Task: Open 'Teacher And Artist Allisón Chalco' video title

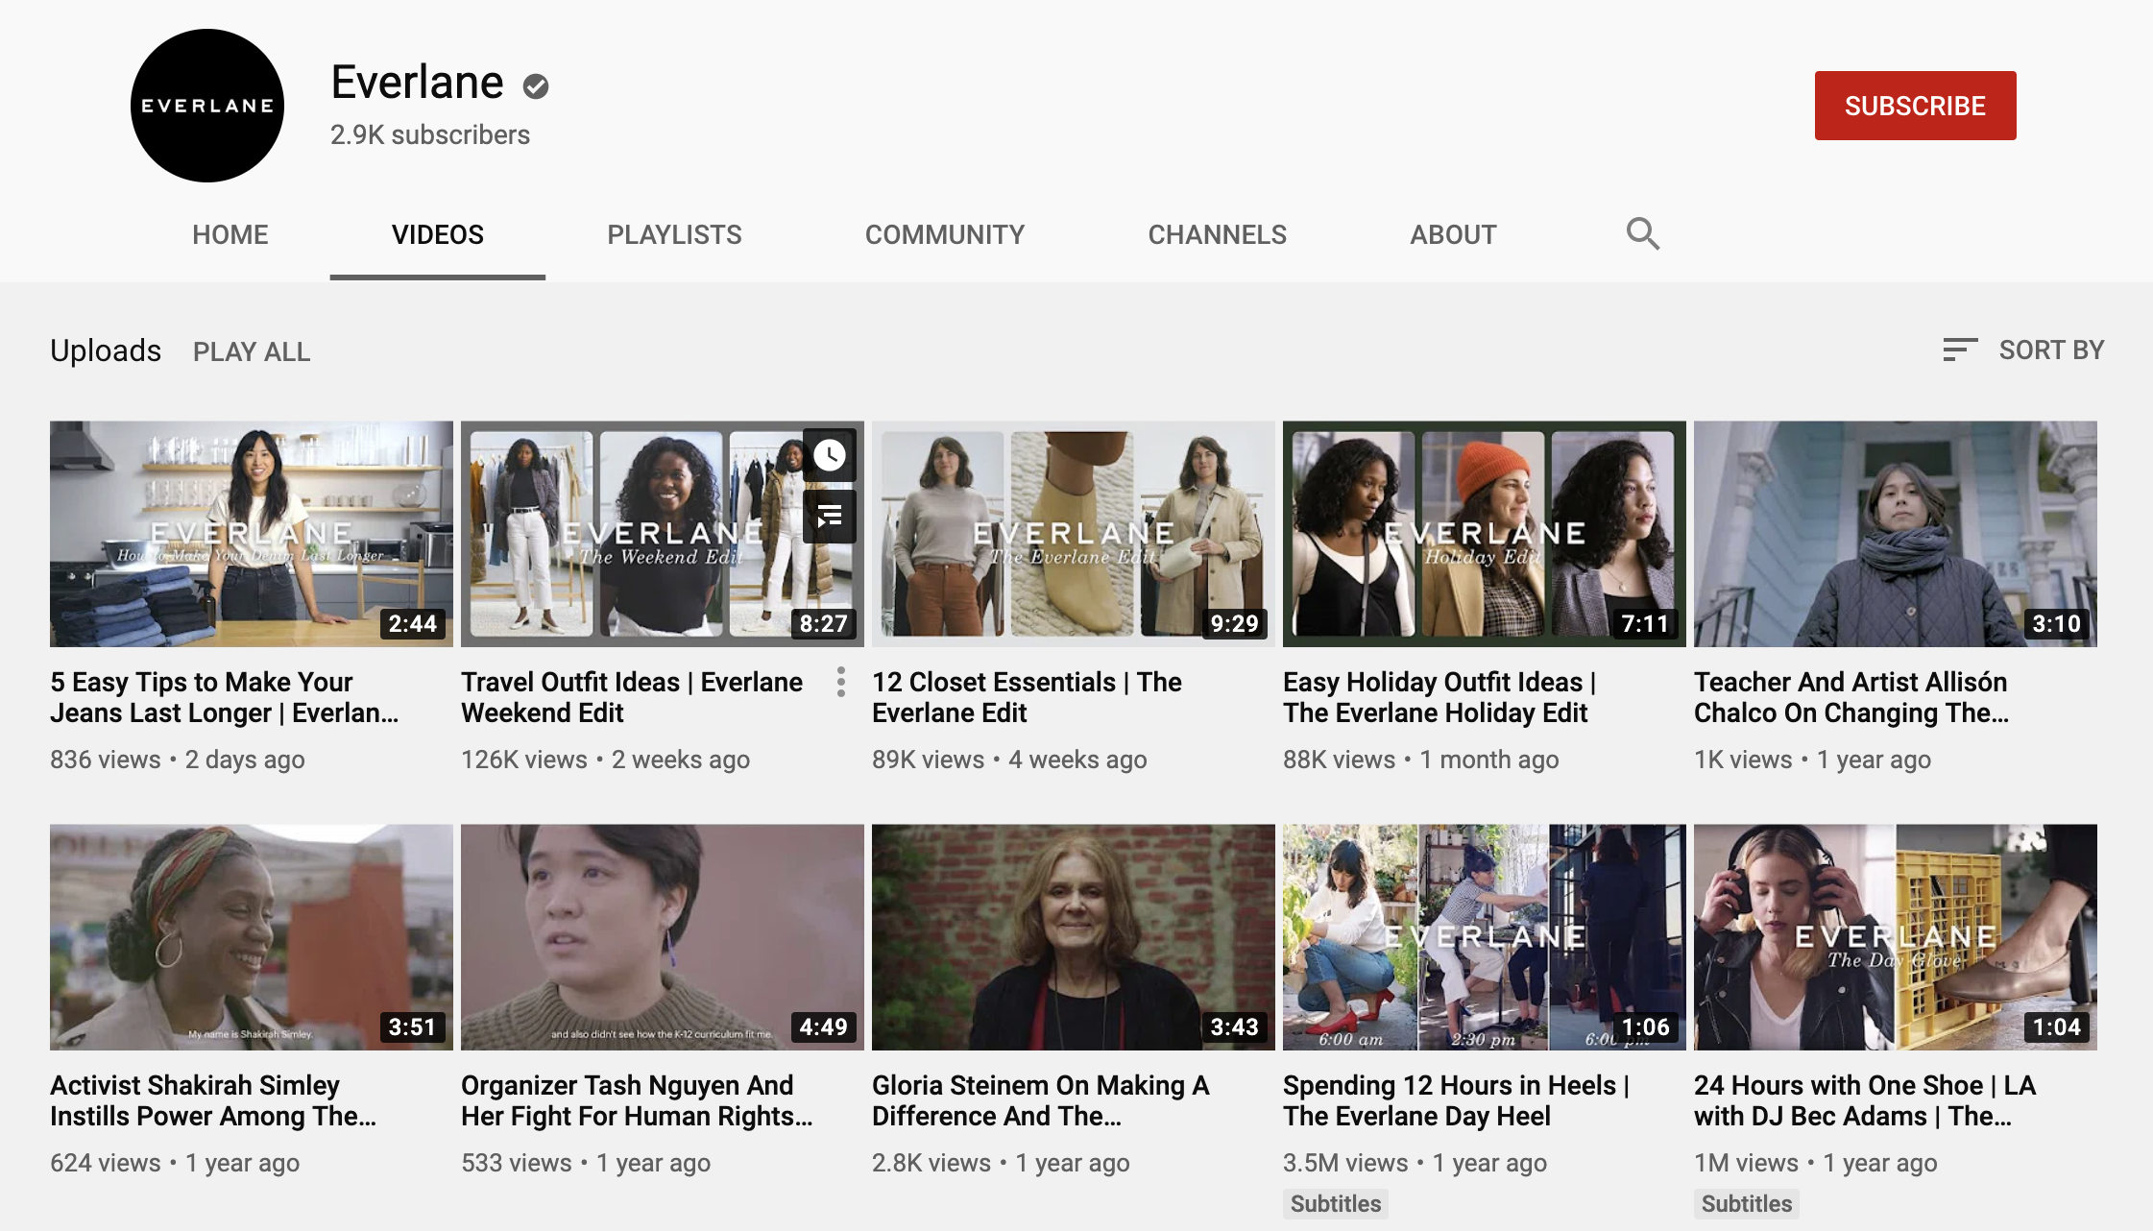Action: [1851, 697]
